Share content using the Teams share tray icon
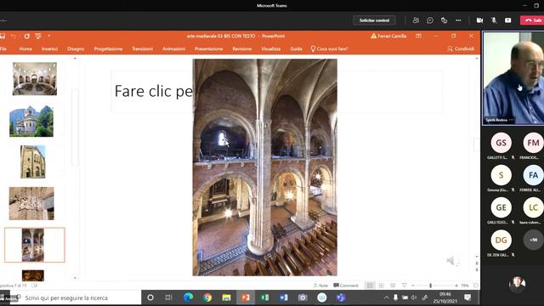 point(508,20)
